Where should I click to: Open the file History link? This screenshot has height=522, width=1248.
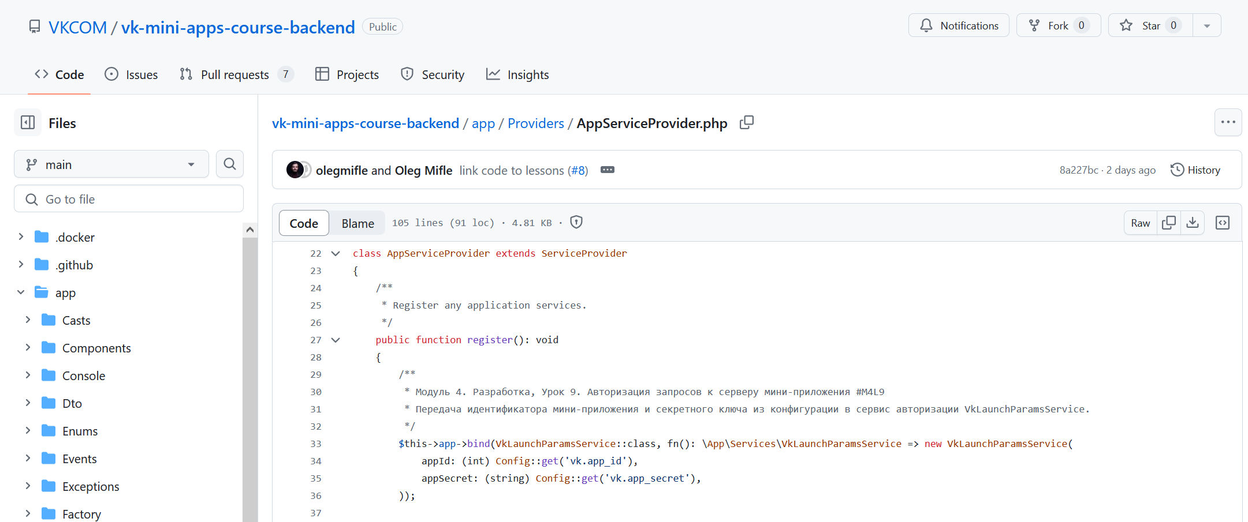(1195, 170)
